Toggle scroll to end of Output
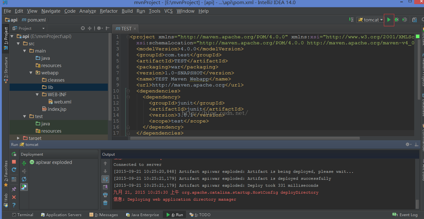Screen dimensions: 424x219 105,187
